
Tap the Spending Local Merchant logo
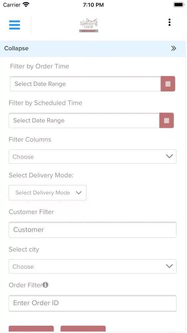[x=89, y=25]
